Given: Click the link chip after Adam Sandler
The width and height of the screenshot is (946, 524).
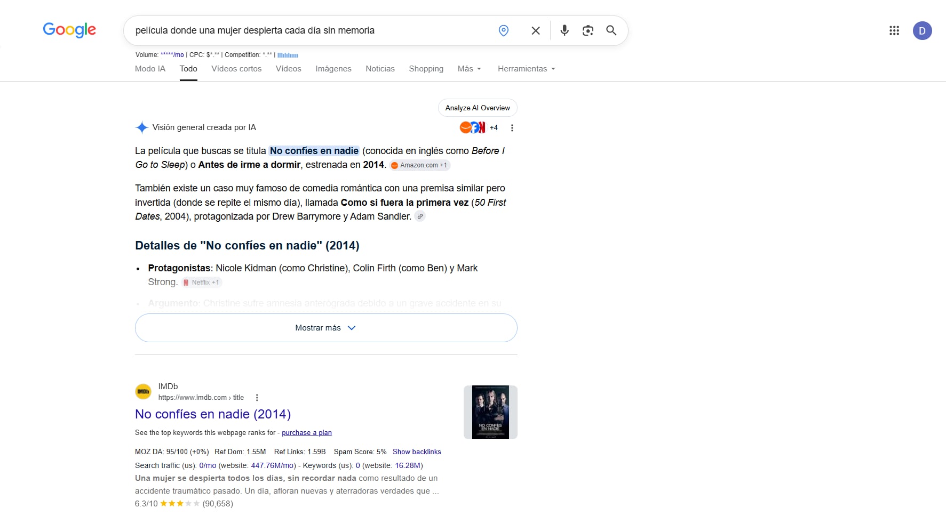Looking at the screenshot, I should tap(420, 216).
